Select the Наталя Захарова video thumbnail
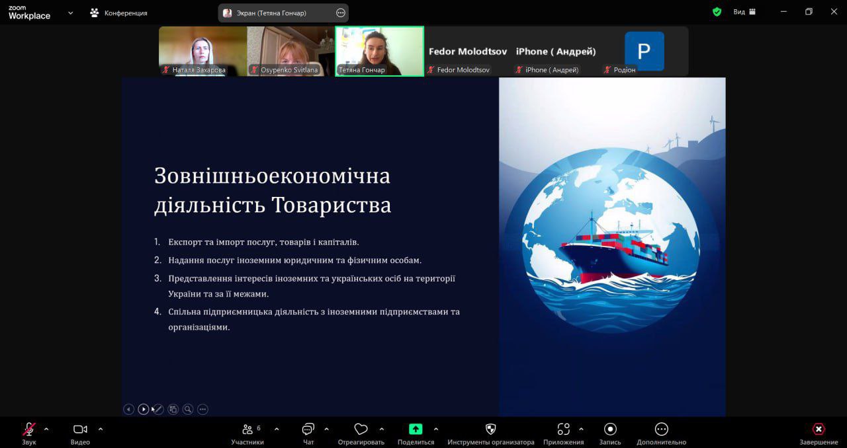847x448 pixels. [x=202, y=51]
